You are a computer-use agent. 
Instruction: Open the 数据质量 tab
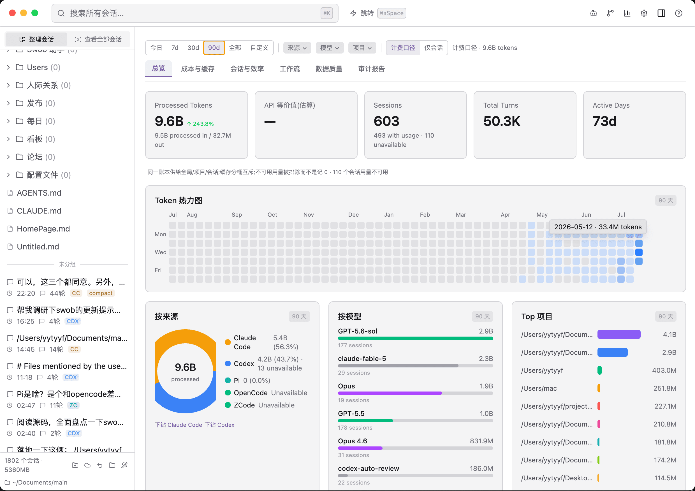329,69
